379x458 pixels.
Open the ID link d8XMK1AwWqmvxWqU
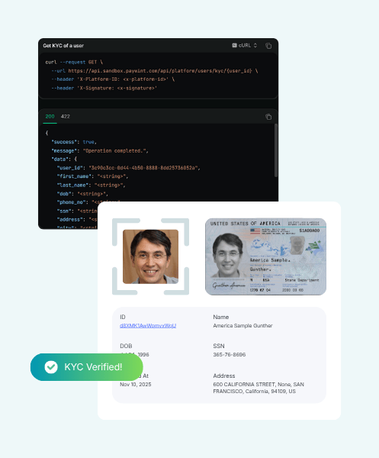[148, 326]
